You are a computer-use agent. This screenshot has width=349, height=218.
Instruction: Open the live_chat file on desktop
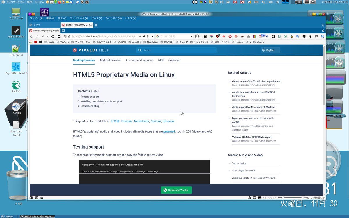[16, 128]
